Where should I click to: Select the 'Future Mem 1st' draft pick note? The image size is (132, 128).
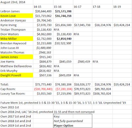pyautogui.click(x=63, y=103)
